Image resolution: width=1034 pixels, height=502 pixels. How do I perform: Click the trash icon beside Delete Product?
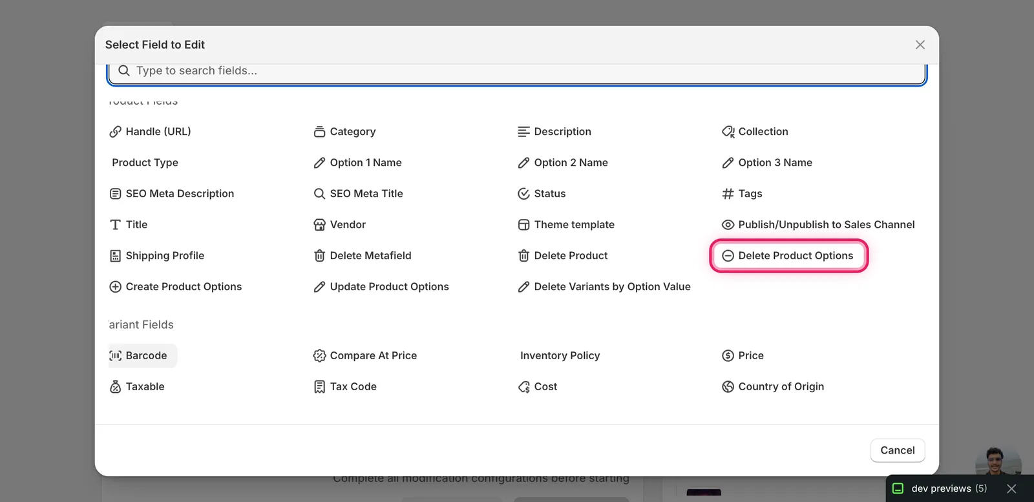tap(523, 256)
